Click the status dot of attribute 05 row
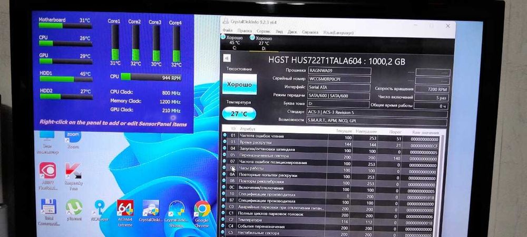 pyautogui.click(x=225, y=155)
